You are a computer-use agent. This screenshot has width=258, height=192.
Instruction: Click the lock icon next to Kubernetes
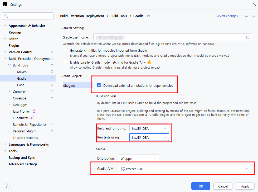coord(33,118)
